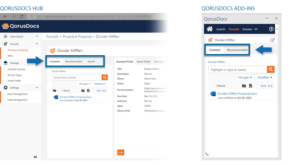This screenshot has height=165, width=291.
Task: Open Dunder Mifflen in external window icon
Action: pyautogui.click(x=272, y=40)
